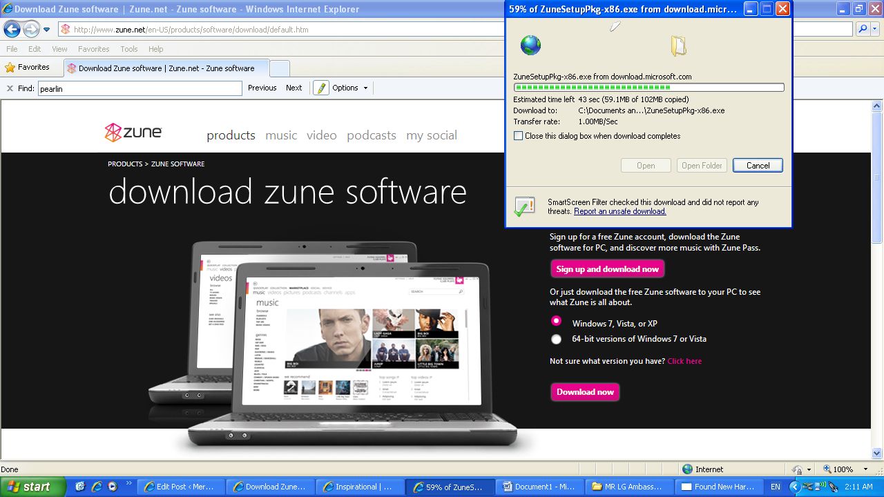Open the Help menu
Image resolution: width=884 pixels, height=497 pixels.
point(156,49)
